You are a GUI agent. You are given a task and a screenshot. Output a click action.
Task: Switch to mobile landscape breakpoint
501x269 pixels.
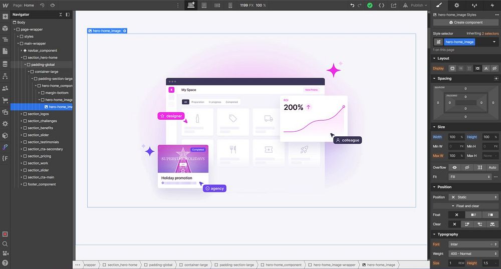pos(217,6)
